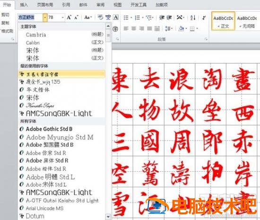Image resolution: width=260 pixels, height=220 pixels.
Task: Click the Numbering list icon
Action: (x=137, y=18)
